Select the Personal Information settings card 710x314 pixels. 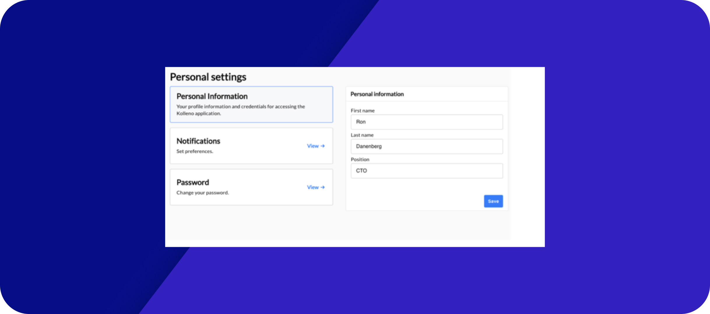click(x=251, y=104)
